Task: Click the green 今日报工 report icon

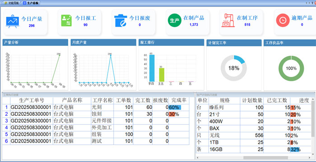Action: pyautogui.click(x=66, y=21)
